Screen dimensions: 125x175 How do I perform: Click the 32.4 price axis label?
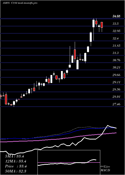point(115,38)
